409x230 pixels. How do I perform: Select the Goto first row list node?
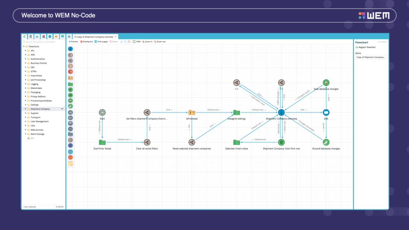281,142
